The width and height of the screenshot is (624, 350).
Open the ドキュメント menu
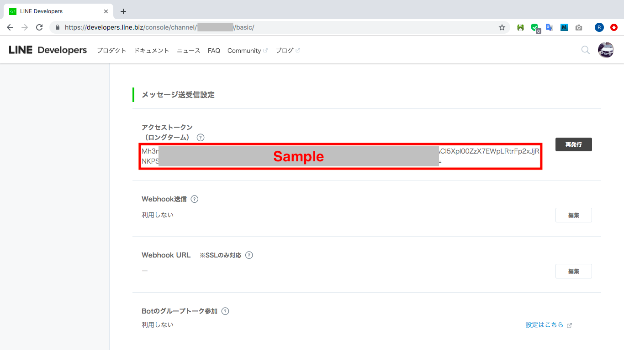pyautogui.click(x=152, y=51)
